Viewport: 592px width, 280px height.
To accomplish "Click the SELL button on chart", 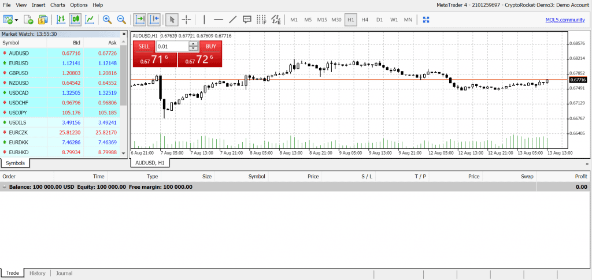I will pos(144,46).
